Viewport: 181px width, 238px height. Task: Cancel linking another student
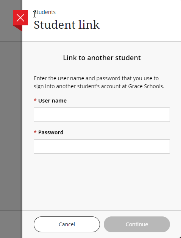pyautogui.click(x=67, y=224)
